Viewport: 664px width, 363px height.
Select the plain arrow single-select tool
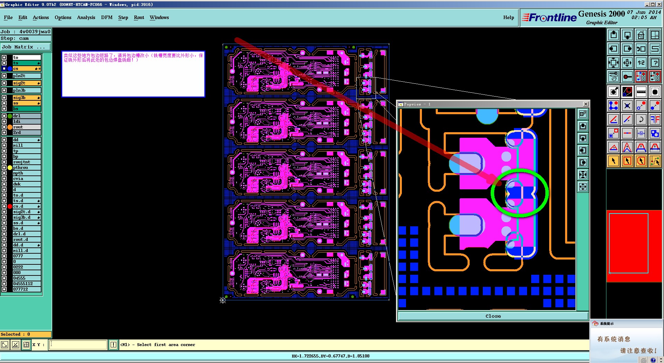pos(614,161)
